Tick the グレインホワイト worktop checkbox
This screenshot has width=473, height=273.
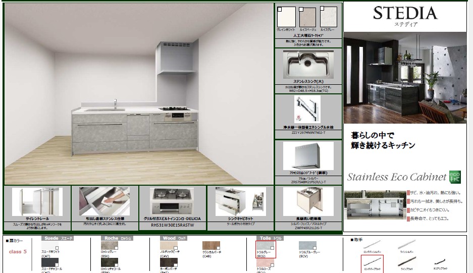(x=279, y=9)
